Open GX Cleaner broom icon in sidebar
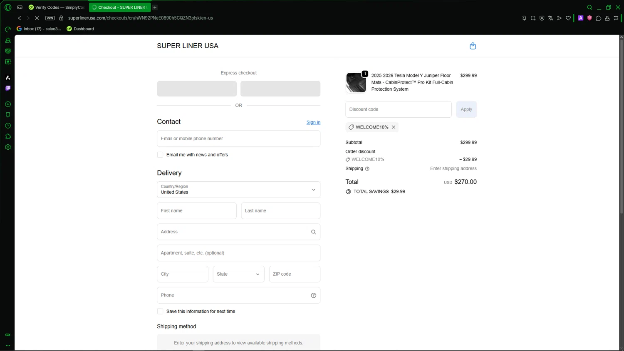 click(x=8, y=40)
